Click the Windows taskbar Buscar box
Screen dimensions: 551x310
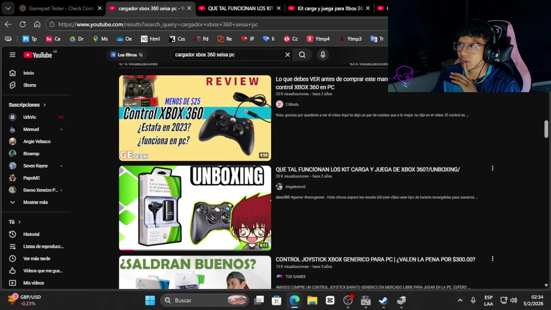click(205, 300)
